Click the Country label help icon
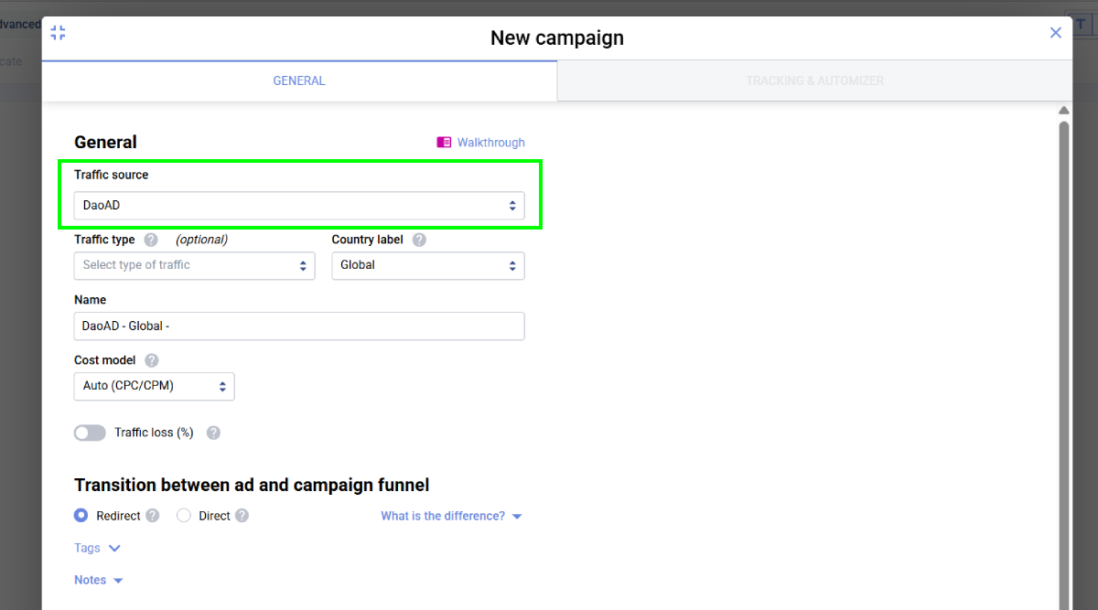This screenshot has width=1098, height=610. 419,240
